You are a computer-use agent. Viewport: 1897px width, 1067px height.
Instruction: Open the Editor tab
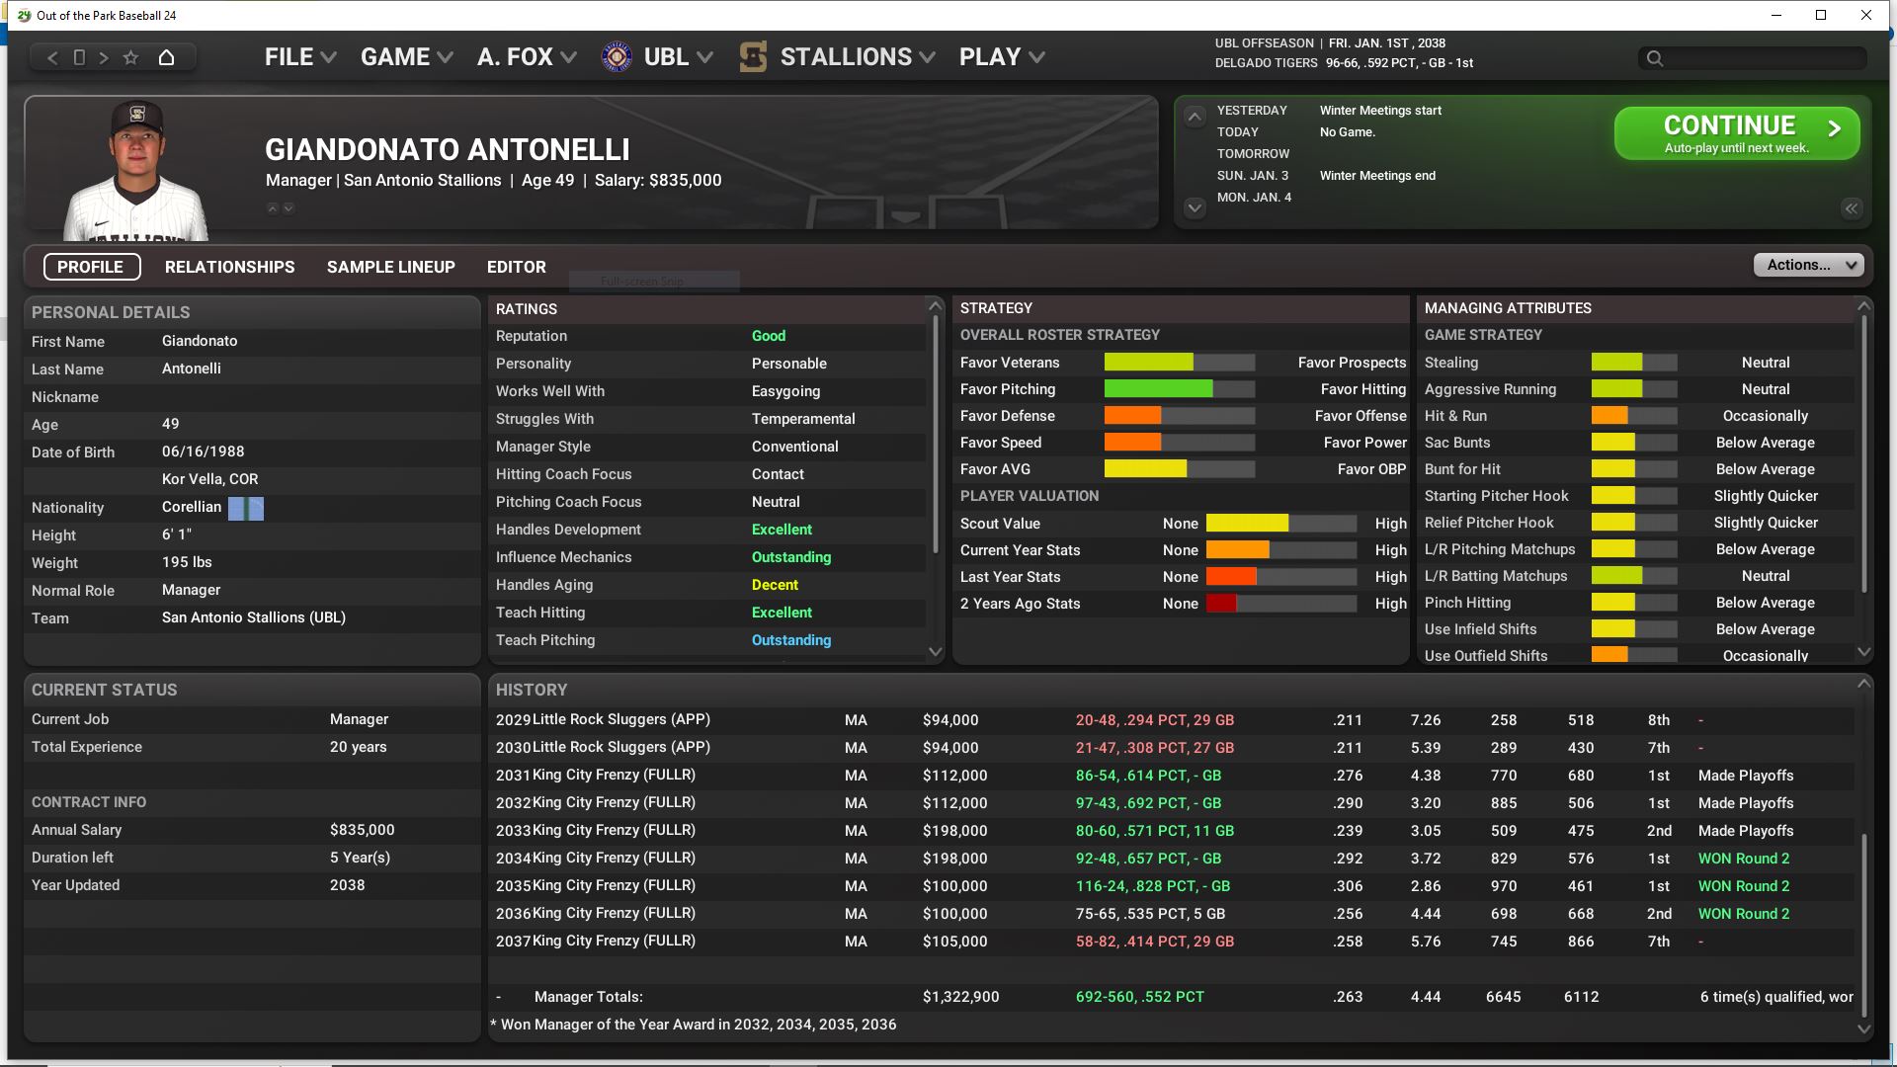click(x=516, y=267)
